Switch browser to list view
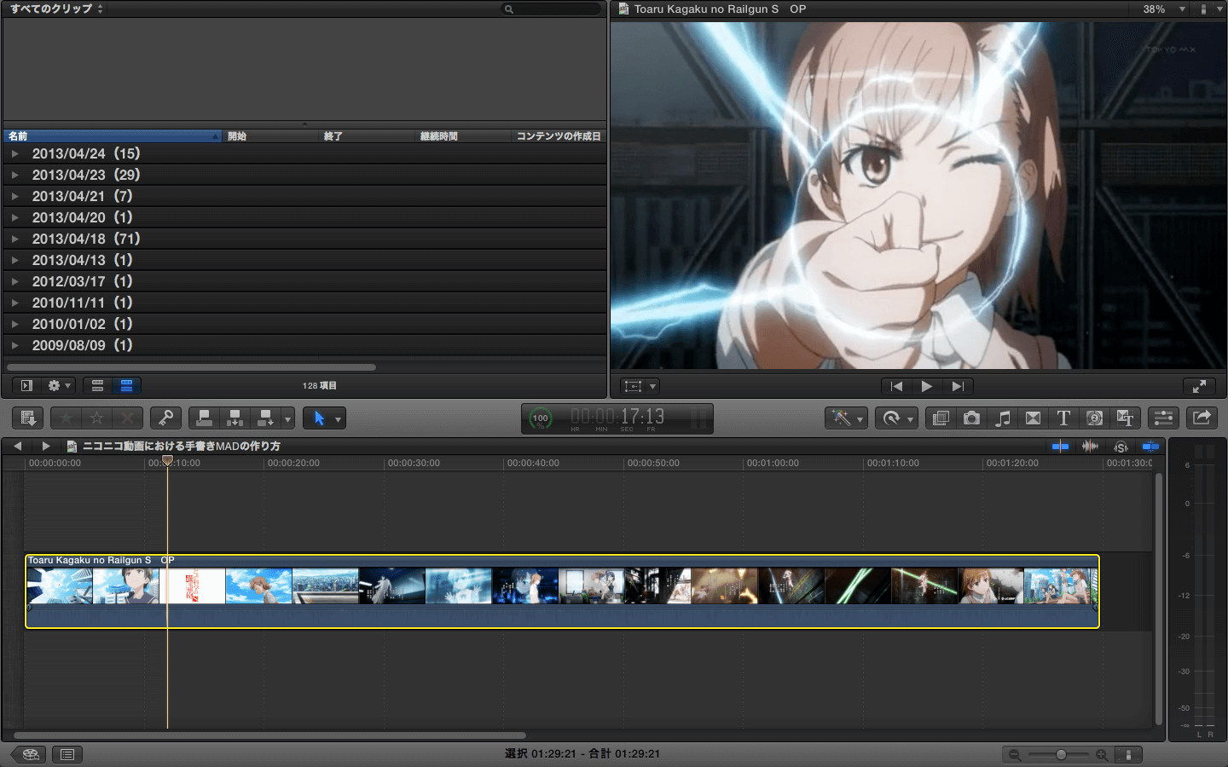 tap(126, 386)
